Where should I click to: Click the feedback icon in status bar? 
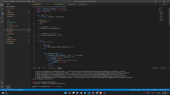coord(165,90)
